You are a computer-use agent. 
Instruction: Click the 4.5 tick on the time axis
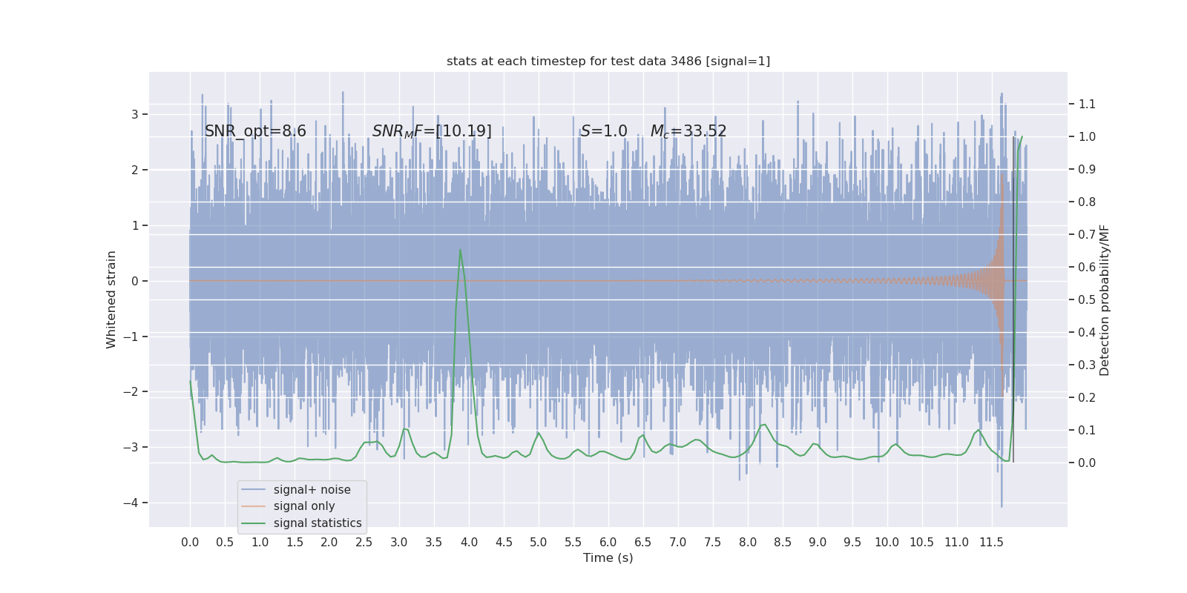click(504, 542)
